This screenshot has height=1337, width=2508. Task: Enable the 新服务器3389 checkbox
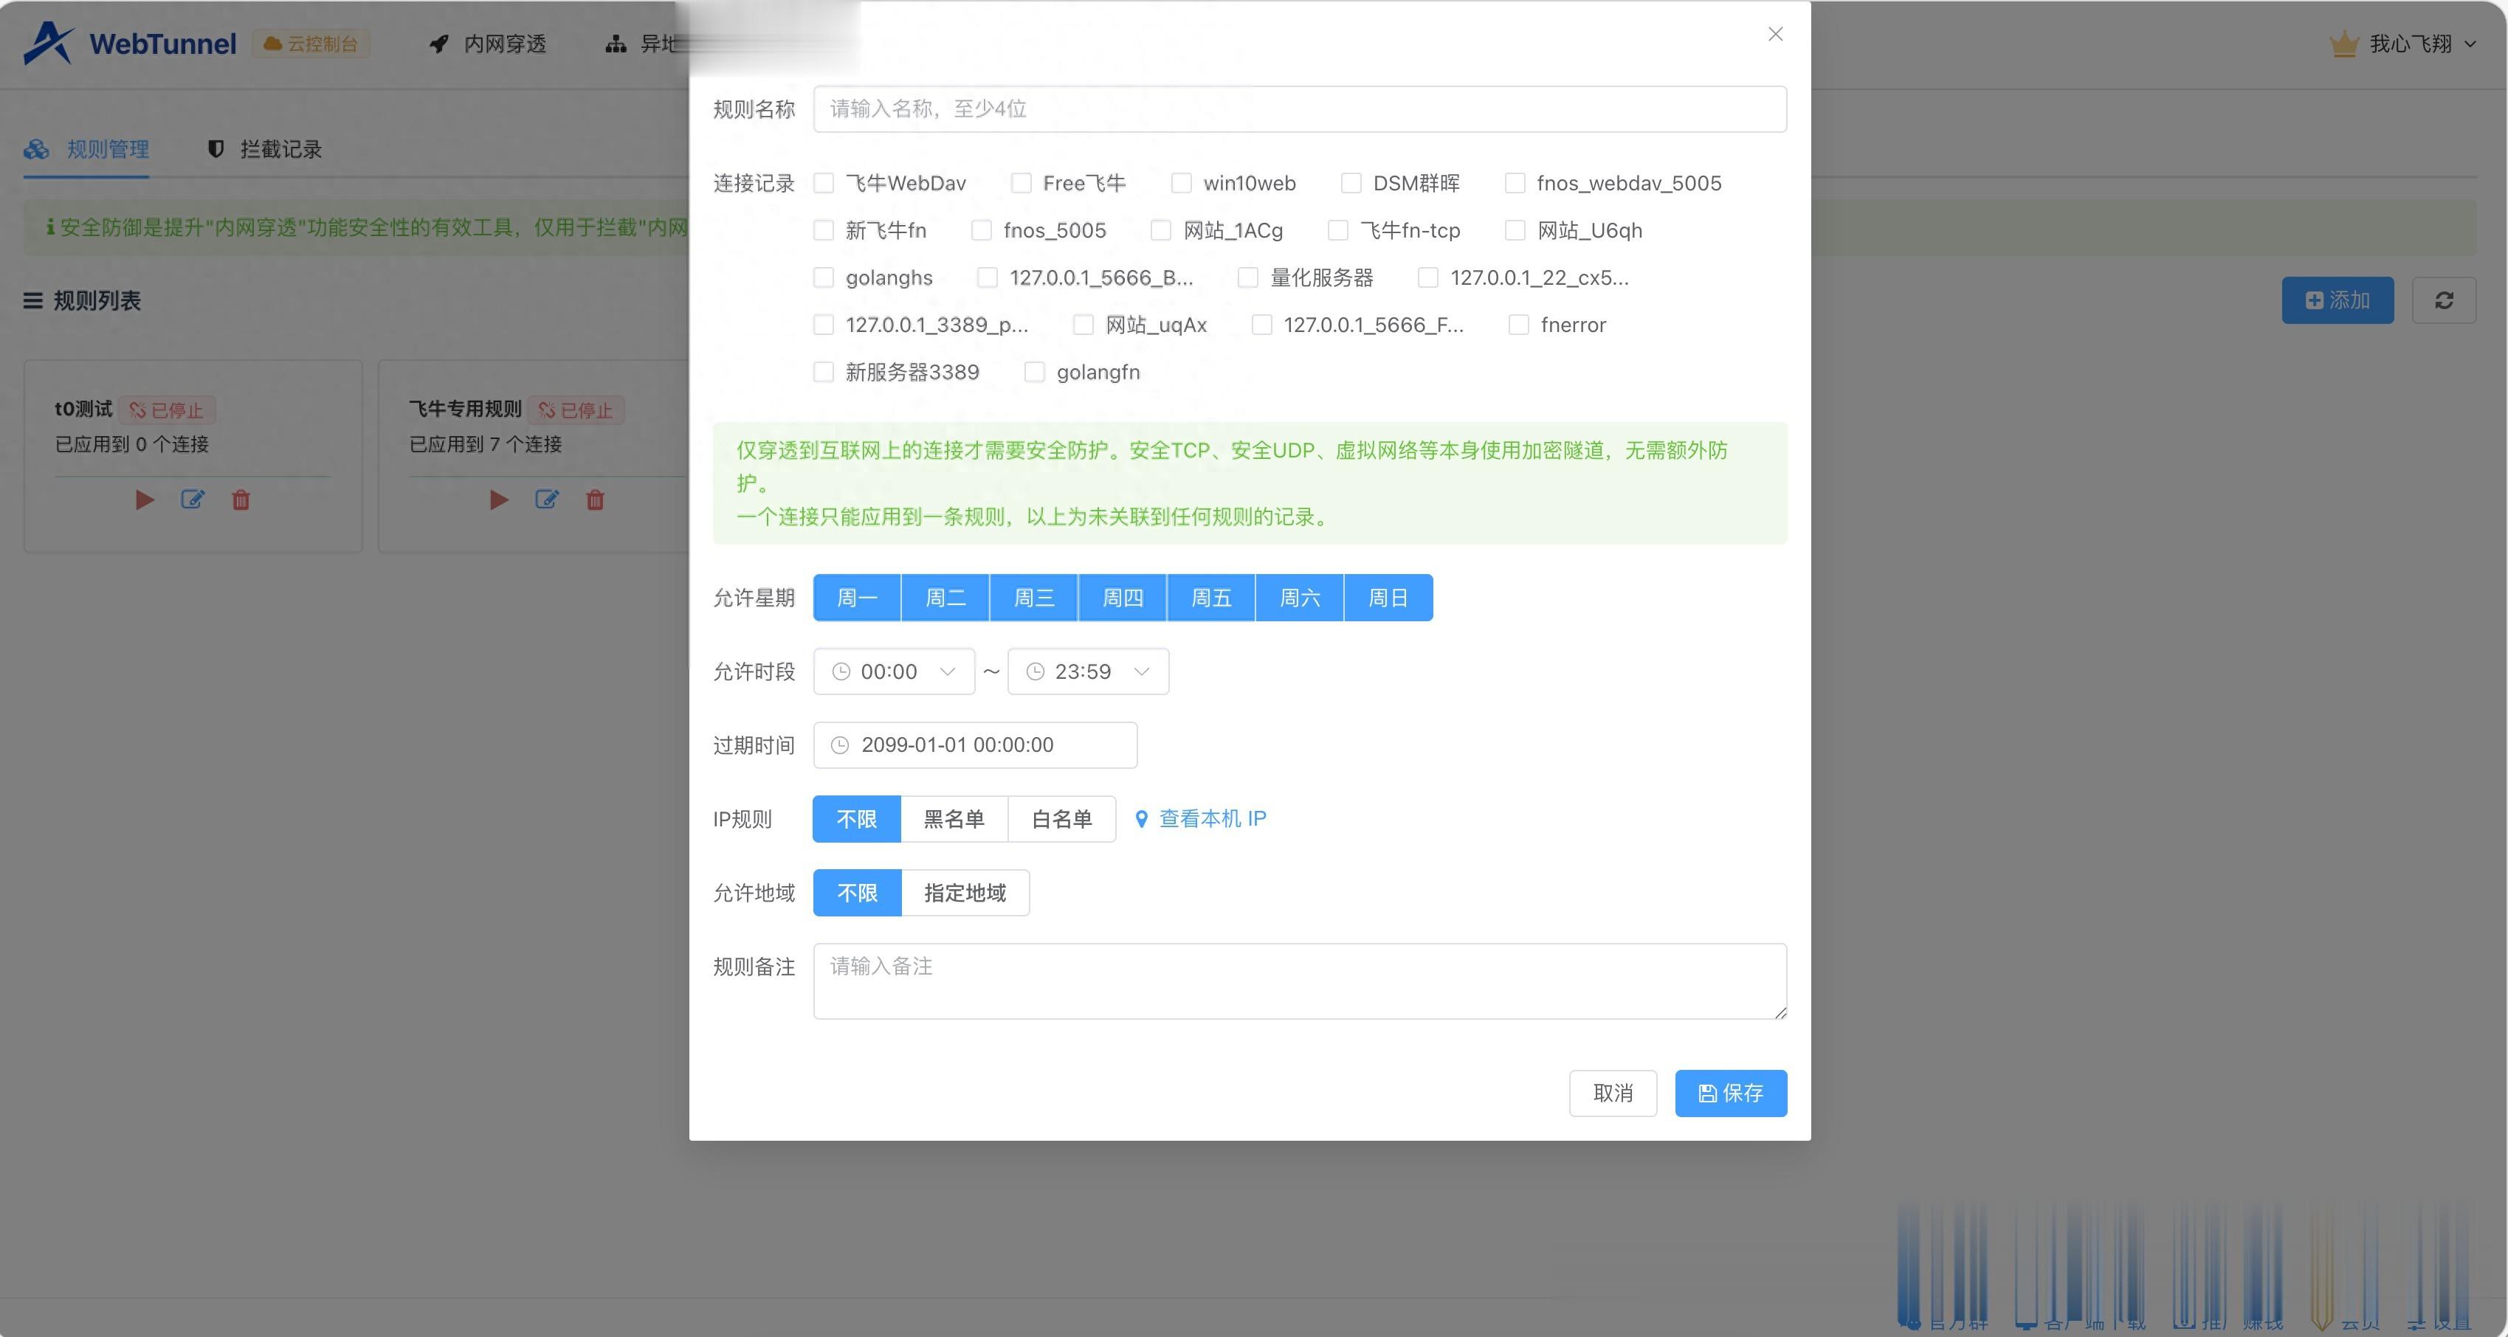click(824, 373)
